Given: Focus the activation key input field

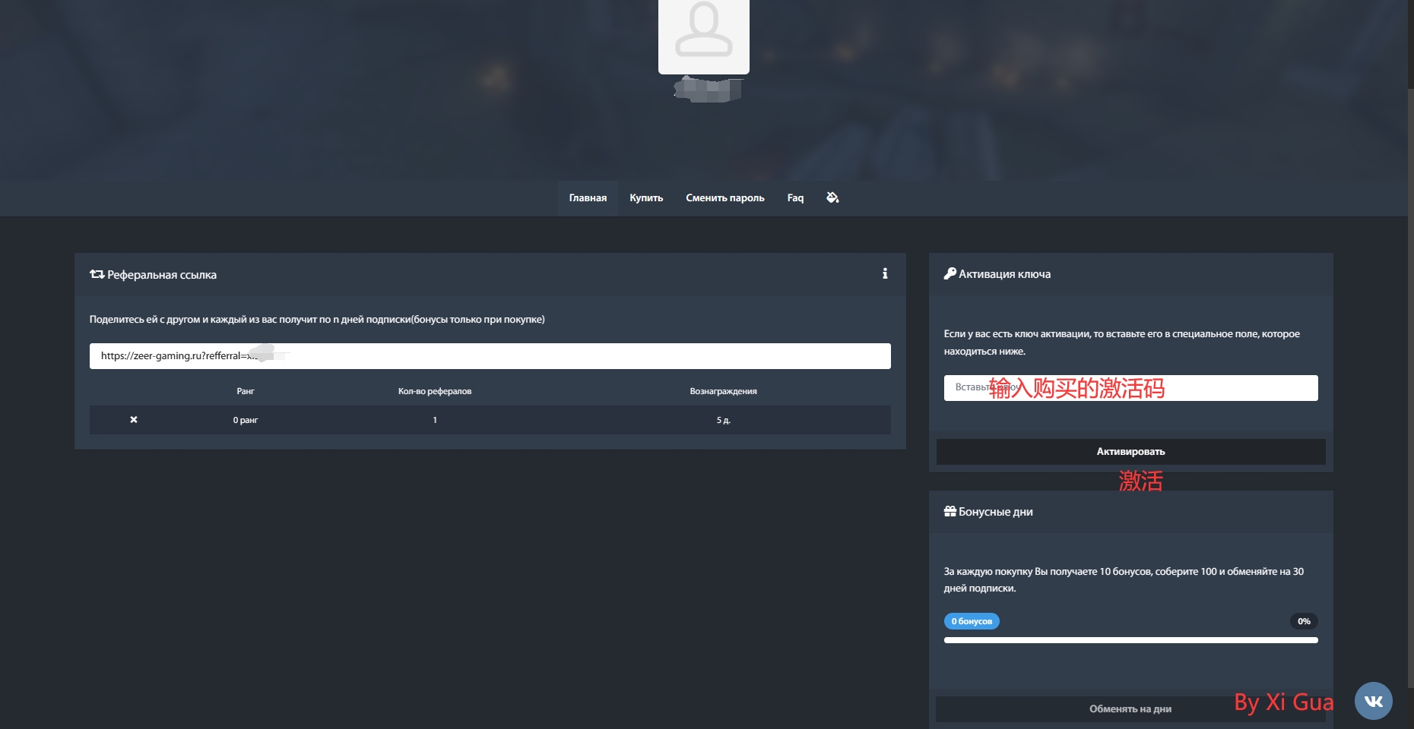Looking at the screenshot, I should click(x=1130, y=388).
